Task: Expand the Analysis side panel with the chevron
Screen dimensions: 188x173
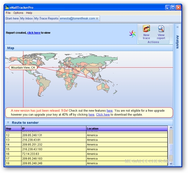Action: click(178, 27)
